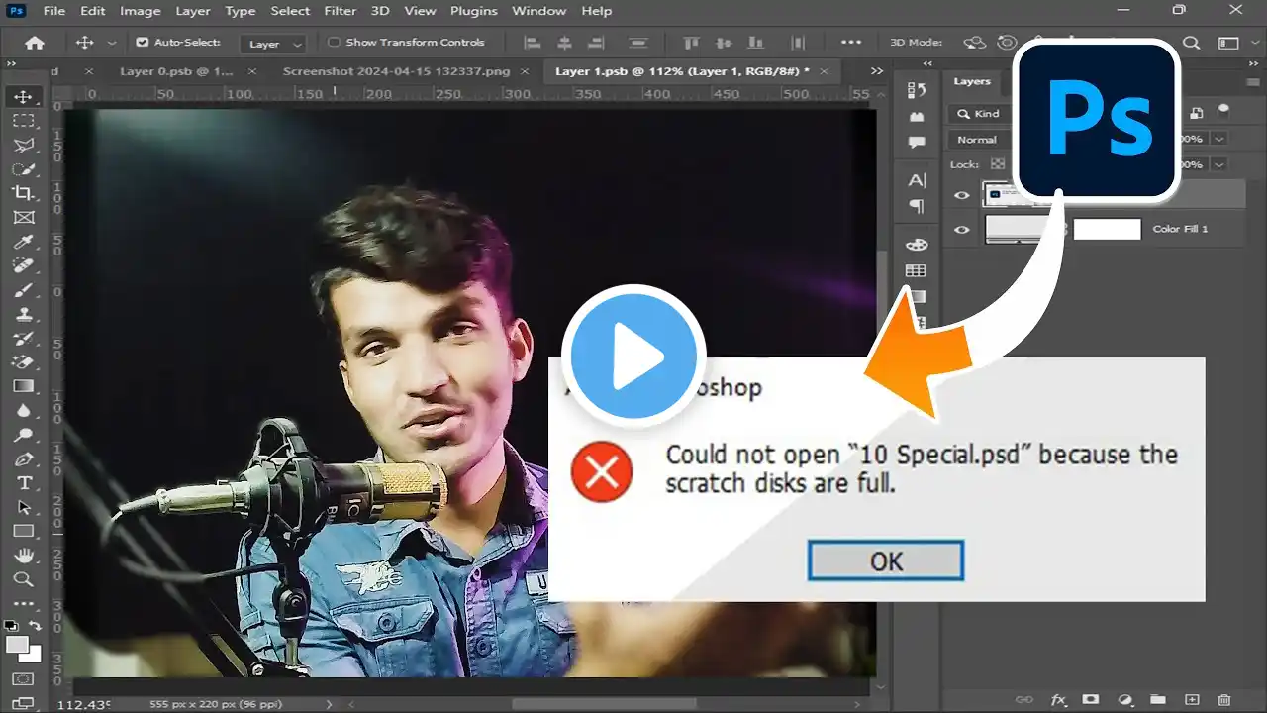This screenshot has height=713, width=1267.
Task: Select the Move tool
Action: pyautogui.click(x=25, y=96)
